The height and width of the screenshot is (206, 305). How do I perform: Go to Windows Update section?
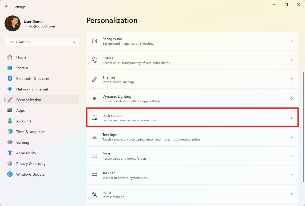tap(30, 174)
